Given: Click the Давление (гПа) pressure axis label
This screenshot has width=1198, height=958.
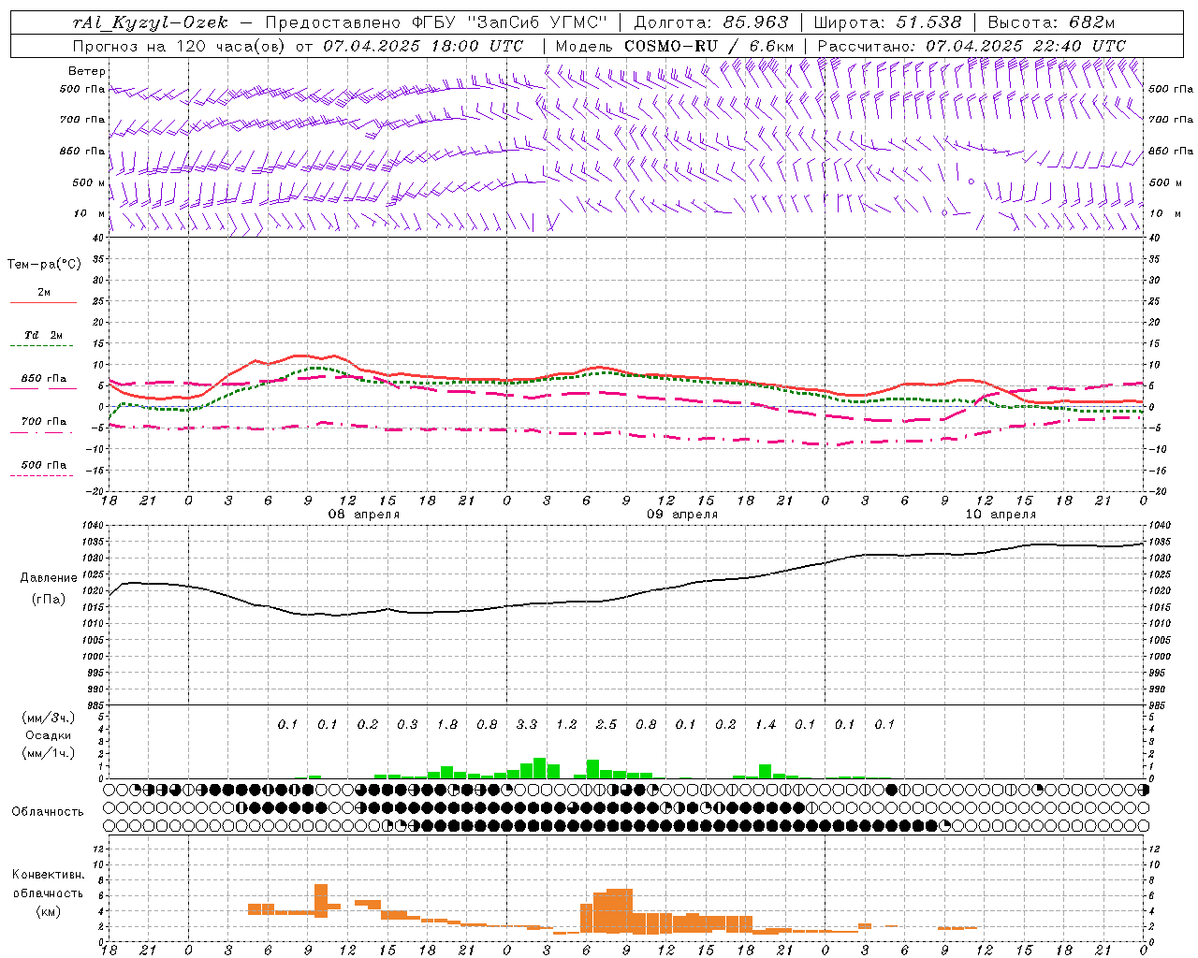Looking at the screenshot, I should click(49, 588).
